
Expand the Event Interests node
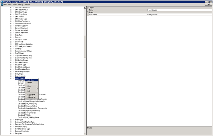point(11,76)
